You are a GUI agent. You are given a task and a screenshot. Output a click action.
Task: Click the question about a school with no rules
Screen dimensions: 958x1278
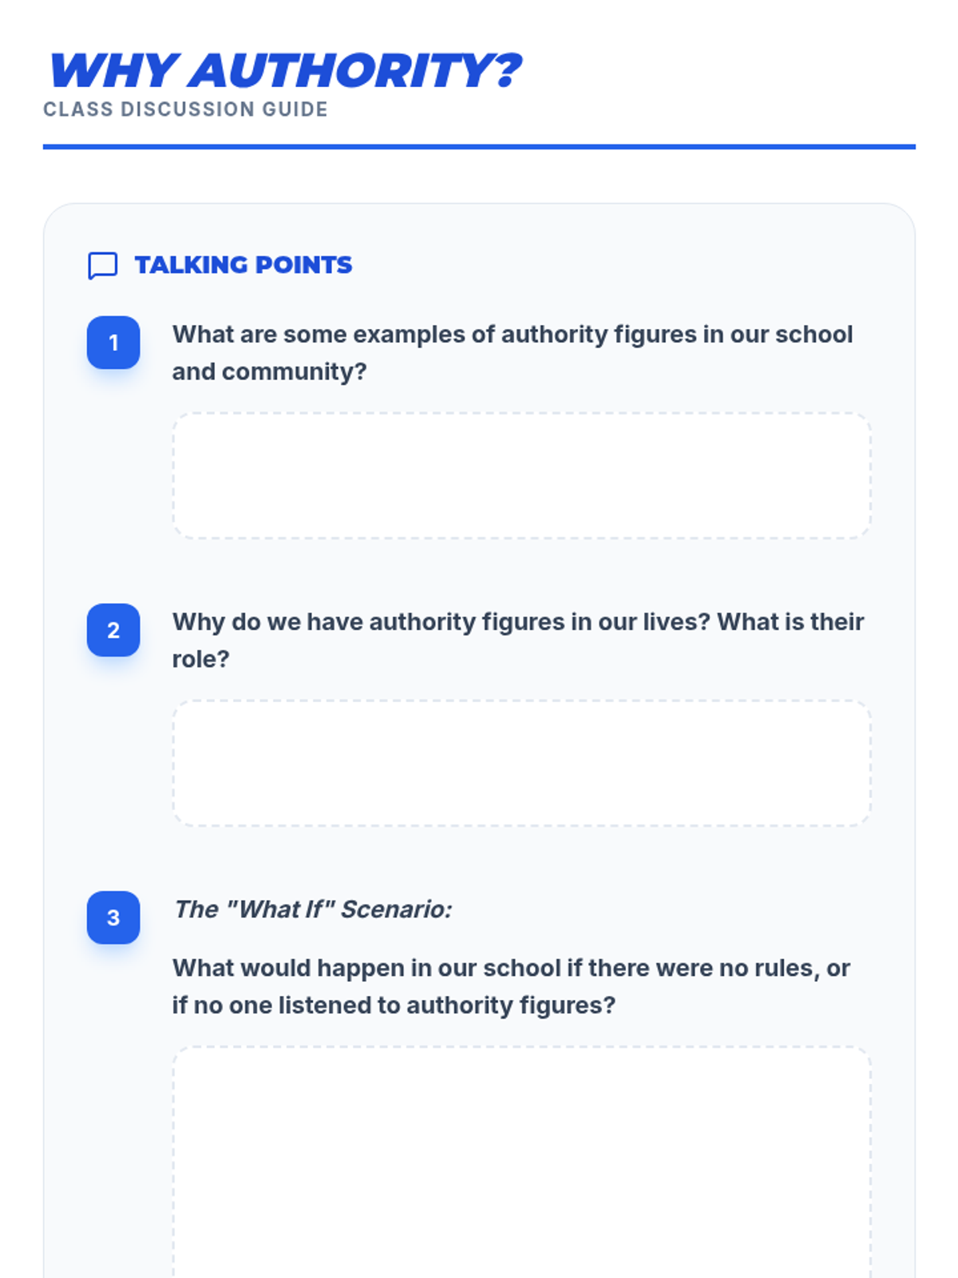pyautogui.click(x=511, y=968)
